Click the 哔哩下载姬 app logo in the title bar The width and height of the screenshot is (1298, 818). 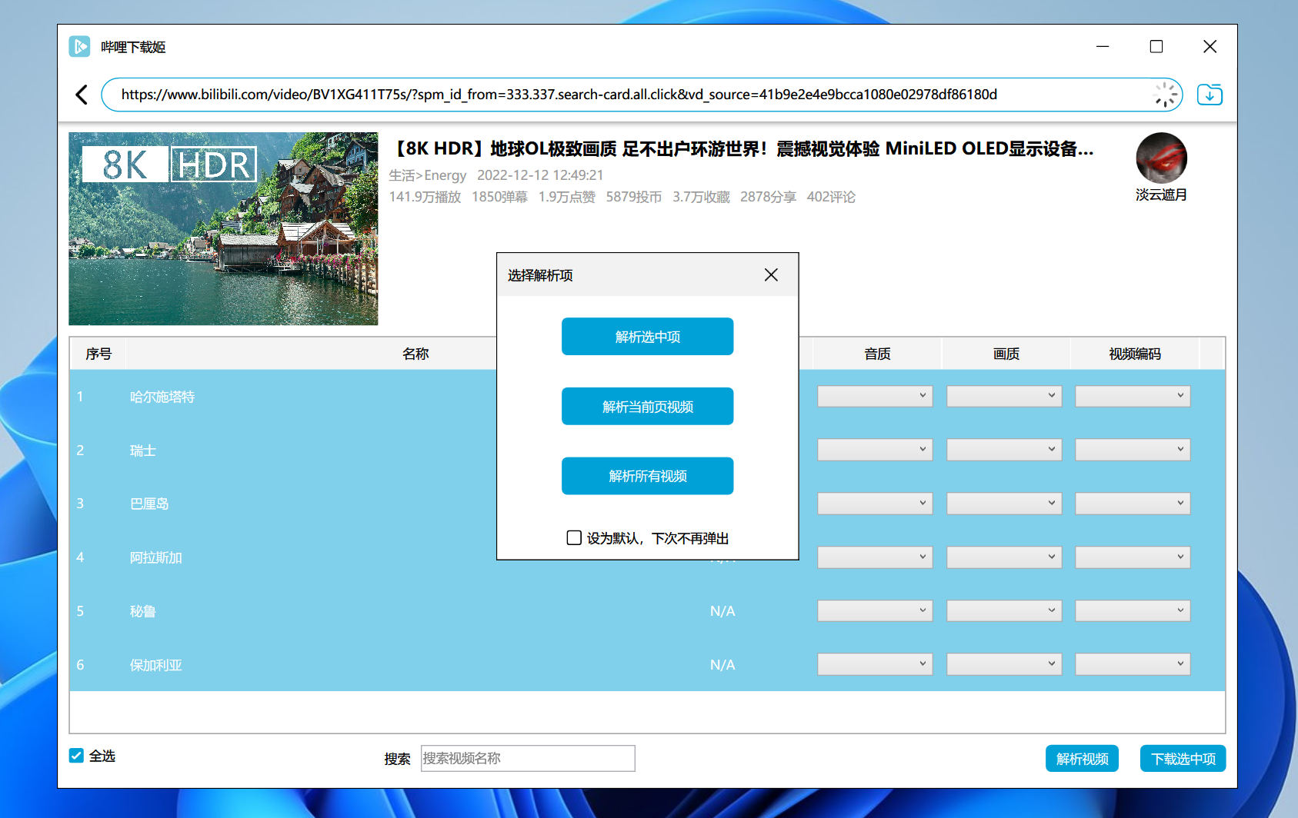click(79, 47)
